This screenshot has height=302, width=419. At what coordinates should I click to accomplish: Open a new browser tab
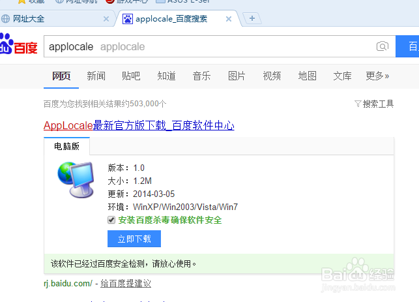click(x=252, y=18)
